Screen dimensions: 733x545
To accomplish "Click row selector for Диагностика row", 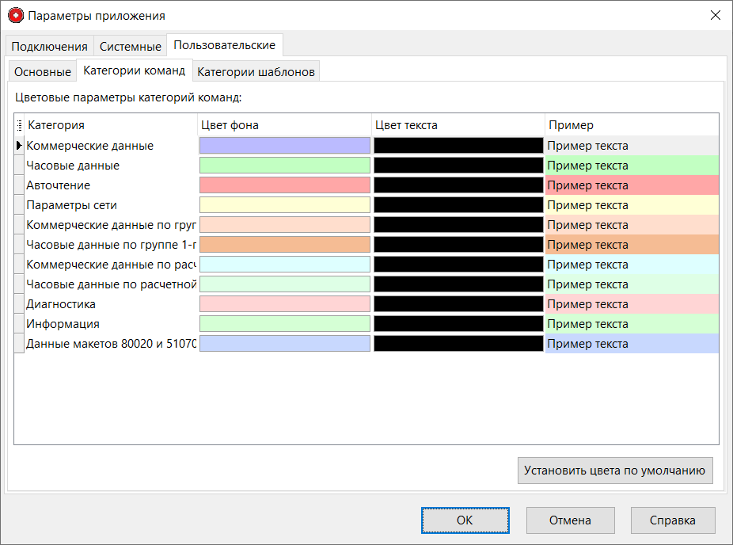I will click(20, 304).
